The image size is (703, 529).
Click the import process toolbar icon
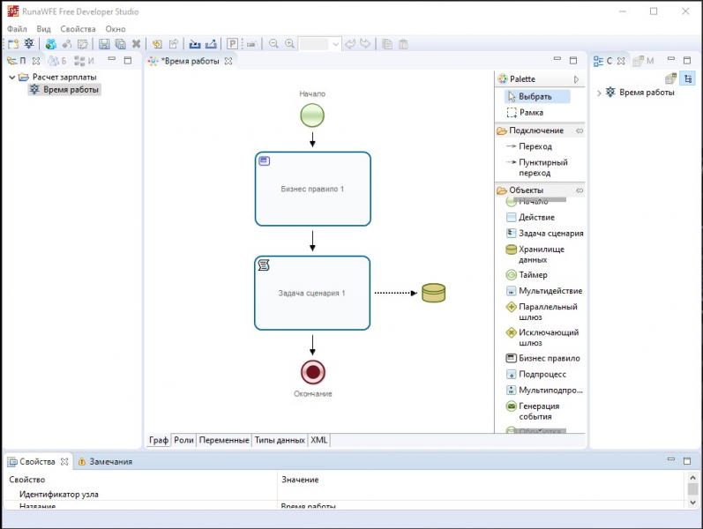195,44
